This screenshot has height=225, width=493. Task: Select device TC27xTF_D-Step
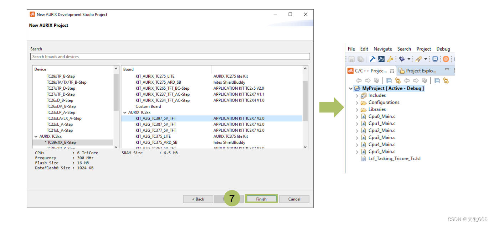click(x=61, y=94)
